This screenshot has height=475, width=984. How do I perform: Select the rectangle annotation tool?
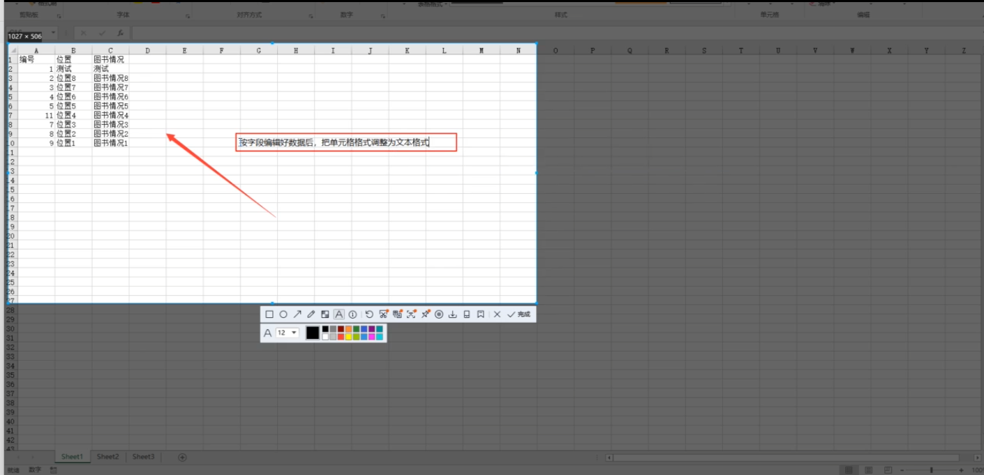point(269,315)
